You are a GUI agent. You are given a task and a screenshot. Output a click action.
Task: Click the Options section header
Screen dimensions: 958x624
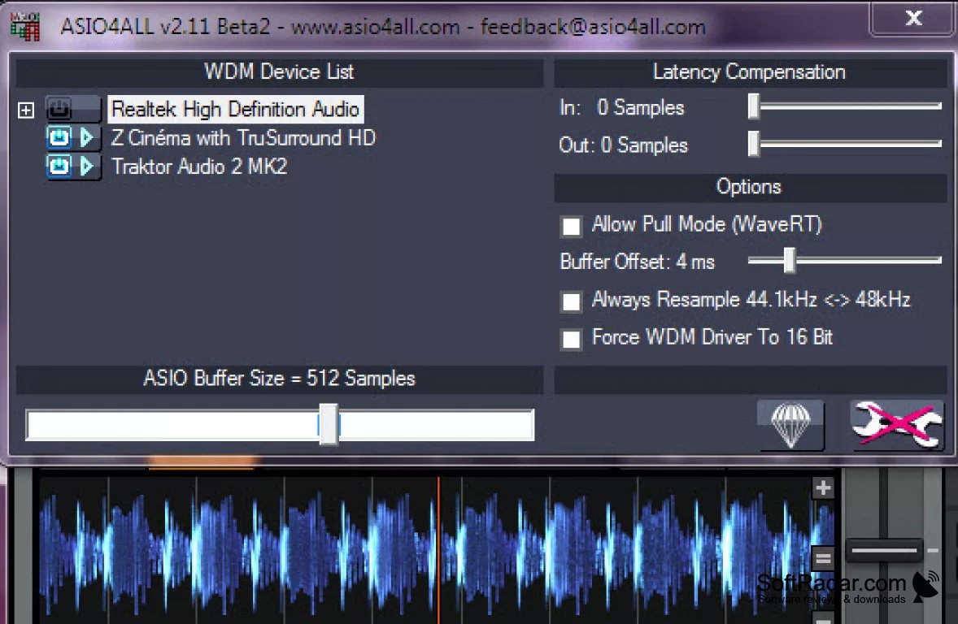click(750, 187)
